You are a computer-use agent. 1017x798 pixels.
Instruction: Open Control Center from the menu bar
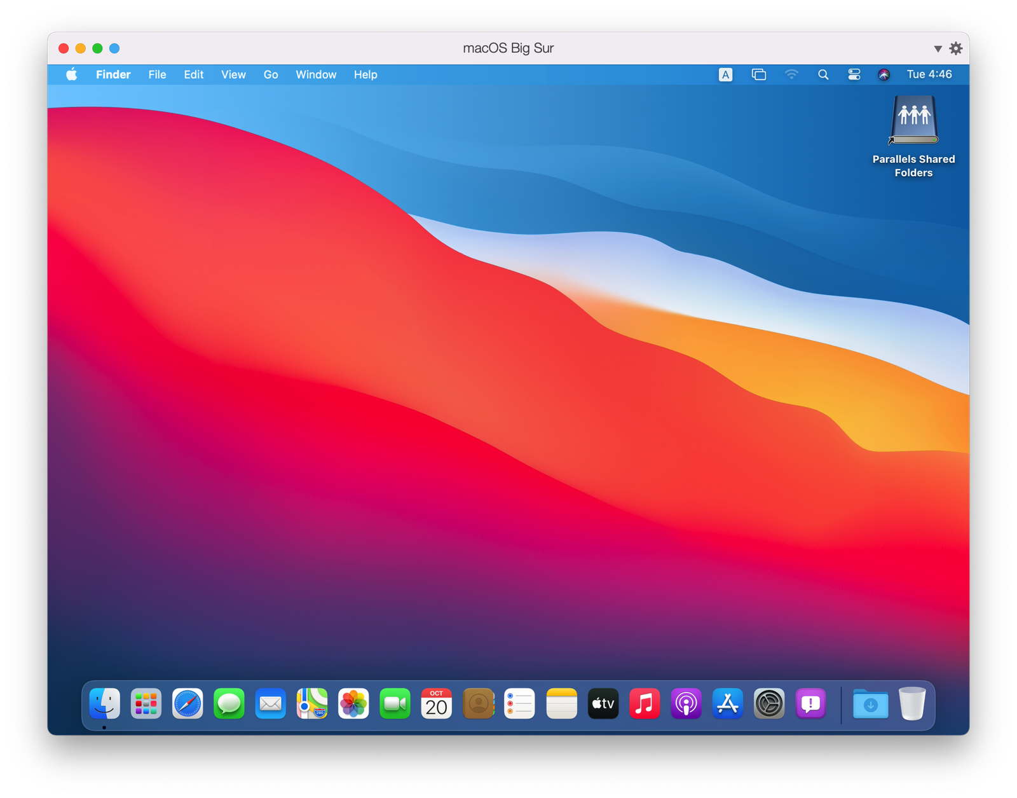click(x=854, y=74)
